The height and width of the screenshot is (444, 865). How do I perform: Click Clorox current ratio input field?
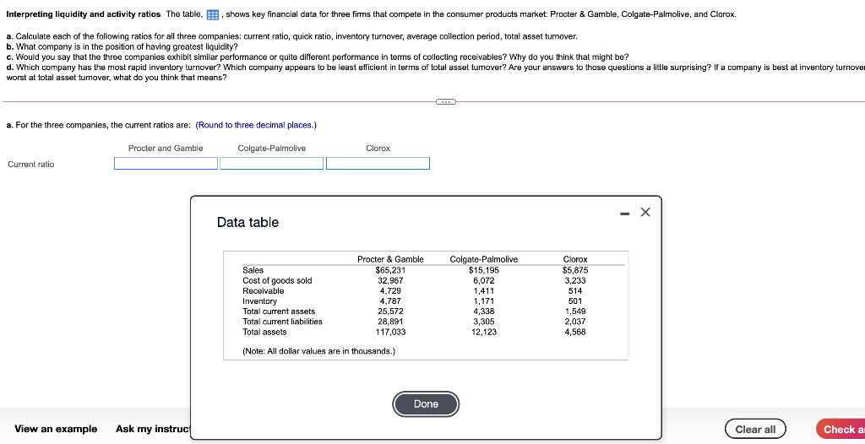pos(378,163)
